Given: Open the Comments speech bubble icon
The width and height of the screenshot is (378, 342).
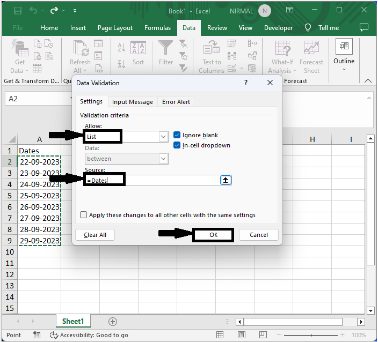Looking at the screenshot, I should [364, 27].
